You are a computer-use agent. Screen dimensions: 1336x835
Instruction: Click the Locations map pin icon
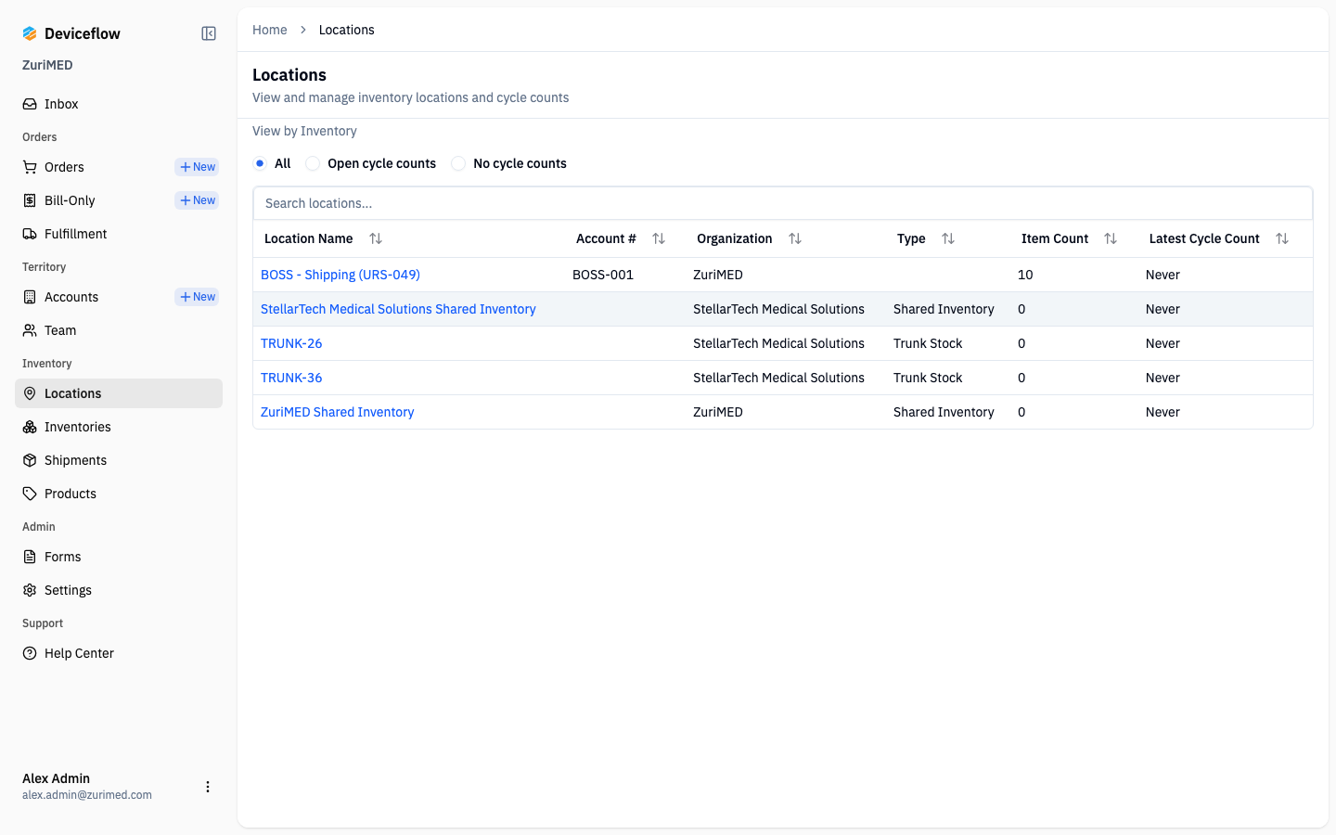pos(30,393)
